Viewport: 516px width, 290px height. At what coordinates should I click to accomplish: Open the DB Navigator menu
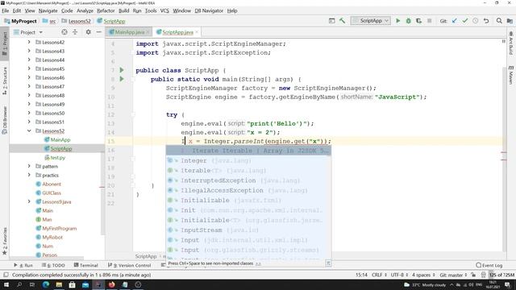(x=209, y=10)
